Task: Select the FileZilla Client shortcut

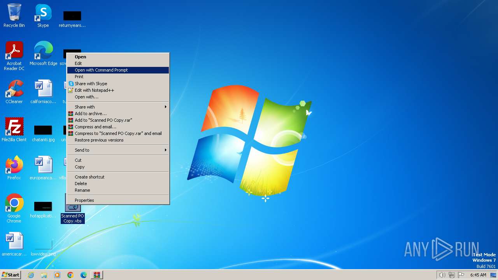Action: pyautogui.click(x=14, y=129)
